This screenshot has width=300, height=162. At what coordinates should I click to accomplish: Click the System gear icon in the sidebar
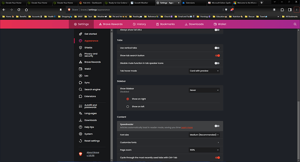click(x=80, y=134)
